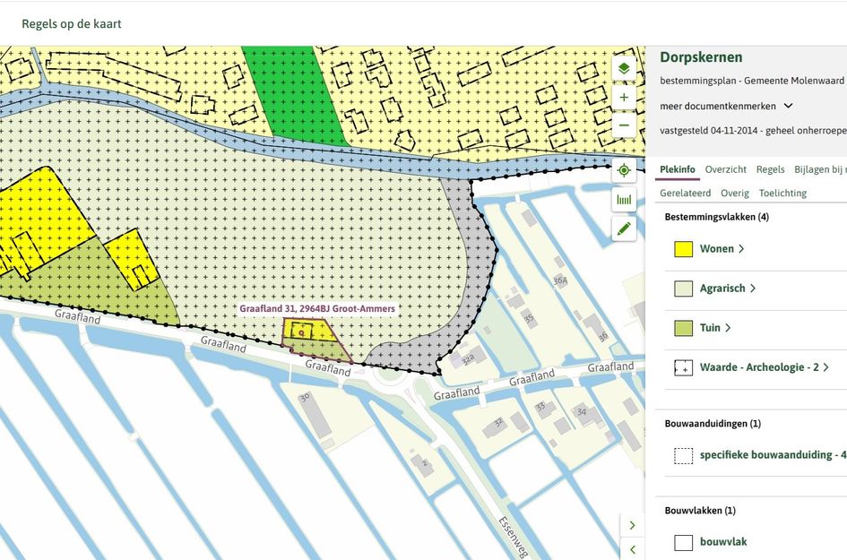Zoom out of the map
This screenshot has width=847, height=560.
coord(624,125)
